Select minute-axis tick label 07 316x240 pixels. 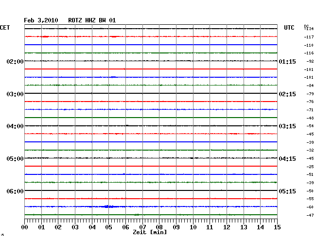click(x=142, y=227)
